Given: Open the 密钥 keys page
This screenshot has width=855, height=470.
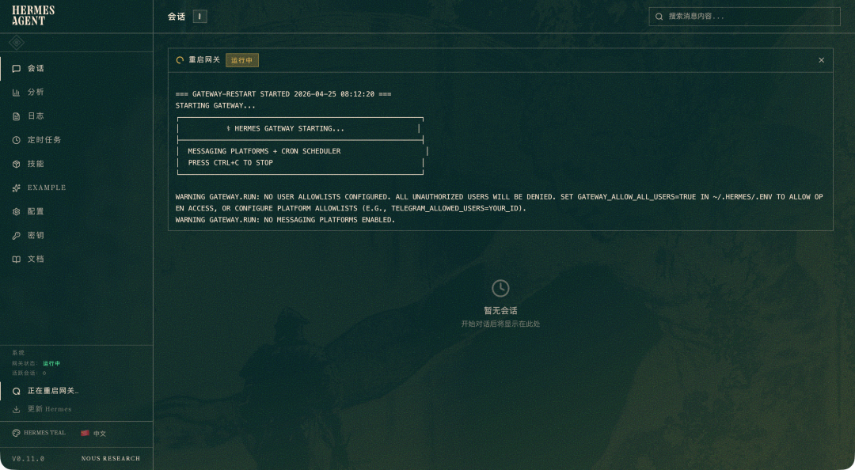Looking at the screenshot, I should (76, 236).
